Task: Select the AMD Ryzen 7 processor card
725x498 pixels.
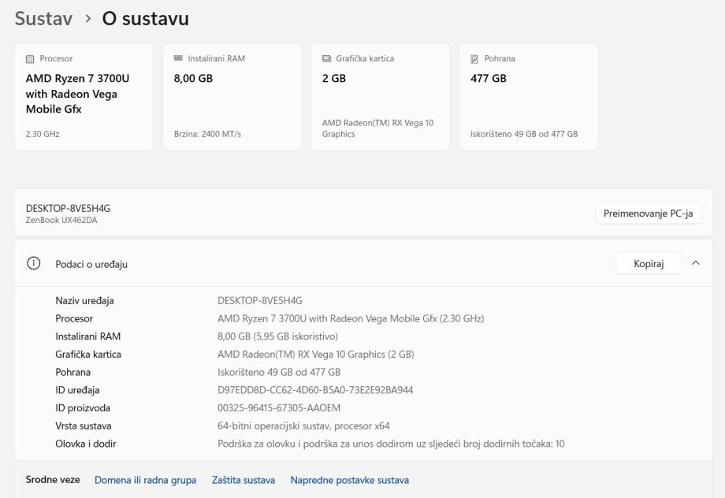Action: click(x=84, y=97)
